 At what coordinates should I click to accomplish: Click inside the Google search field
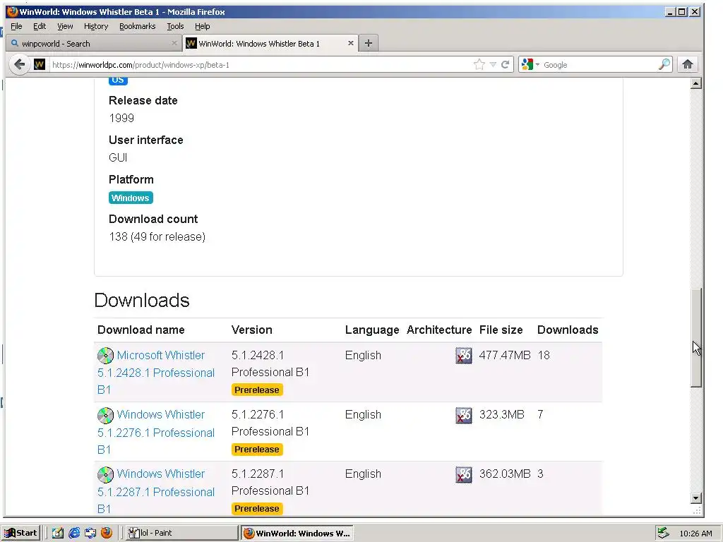[x=599, y=64]
